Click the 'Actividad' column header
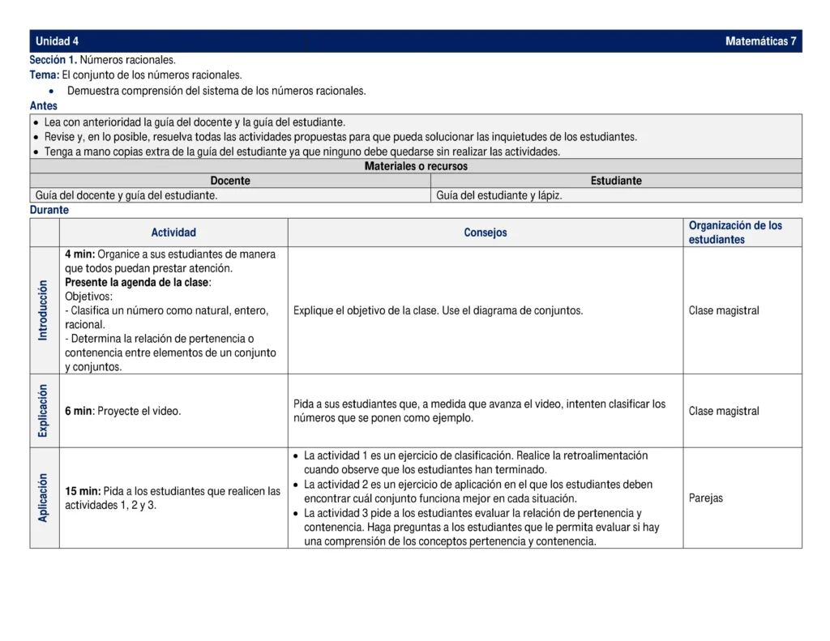 (173, 233)
